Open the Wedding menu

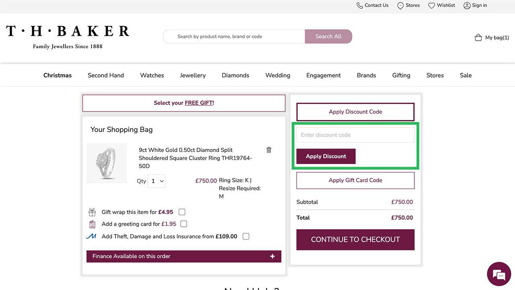tap(278, 75)
